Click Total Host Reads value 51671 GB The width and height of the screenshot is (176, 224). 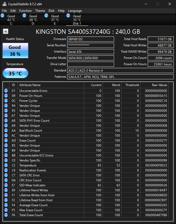pos(161,39)
